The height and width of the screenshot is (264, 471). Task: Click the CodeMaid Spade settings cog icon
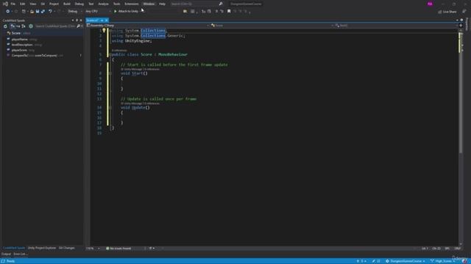click(x=31, y=26)
